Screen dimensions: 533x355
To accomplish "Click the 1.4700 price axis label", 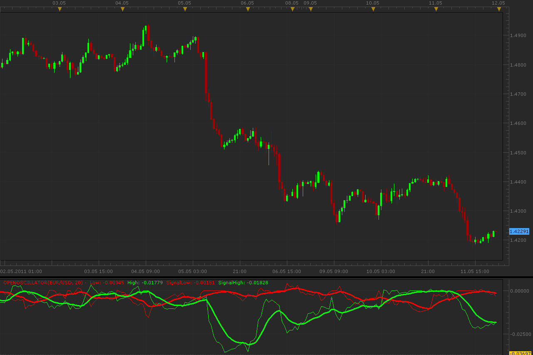I will point(518,94).
